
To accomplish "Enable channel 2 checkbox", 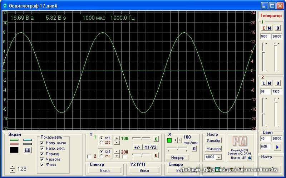I will click(x=89, y=156).
